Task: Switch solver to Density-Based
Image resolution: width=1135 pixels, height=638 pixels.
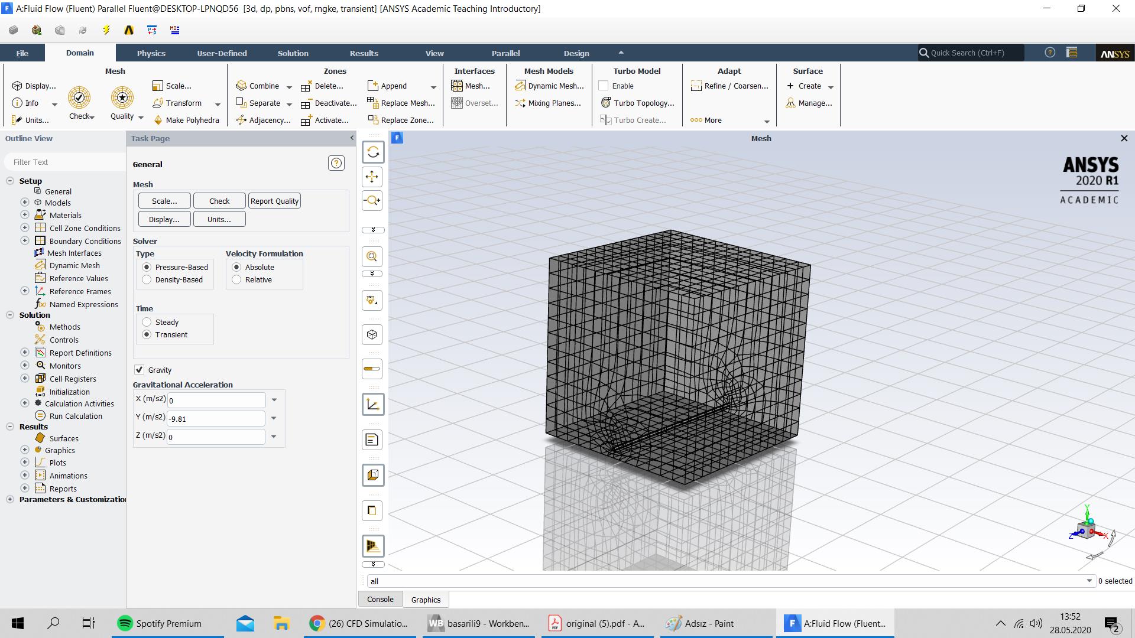Action: click(x=147, y=279)
